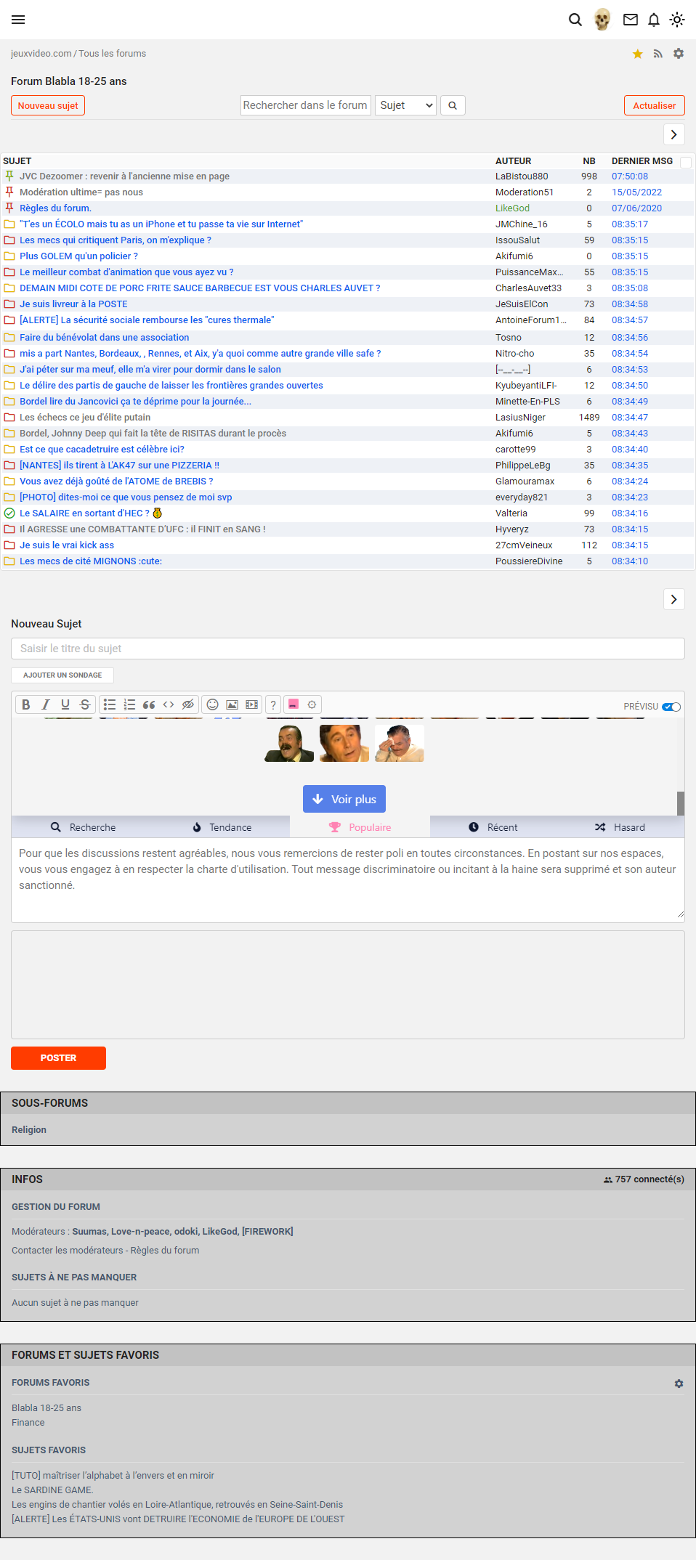Insert a quote block
This screenshot has width=696, height=1560.
click(x=149, y=704)
